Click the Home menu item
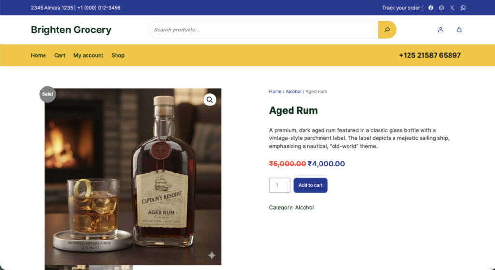The height and width of the screenshot is (270, 495). tap(38, 55)
